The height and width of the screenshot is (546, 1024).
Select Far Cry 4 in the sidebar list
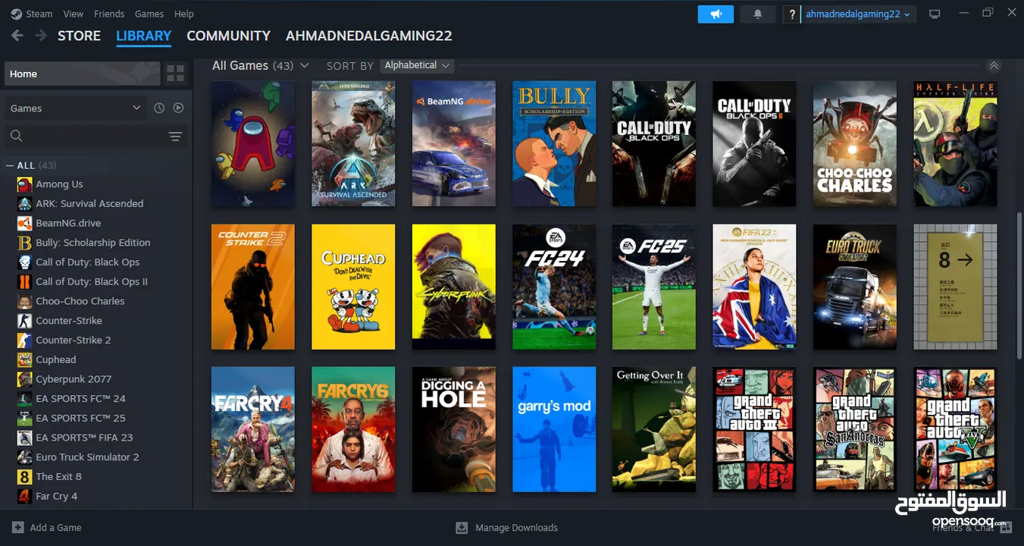[x=57, y=496]
